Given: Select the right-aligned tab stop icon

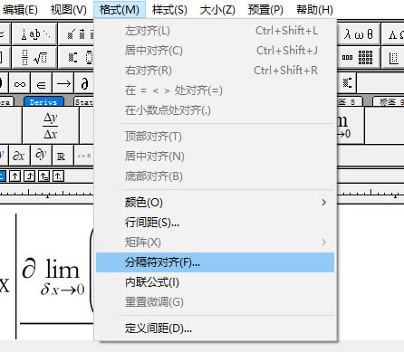Looking at the screenshot, I should (29, 176).
